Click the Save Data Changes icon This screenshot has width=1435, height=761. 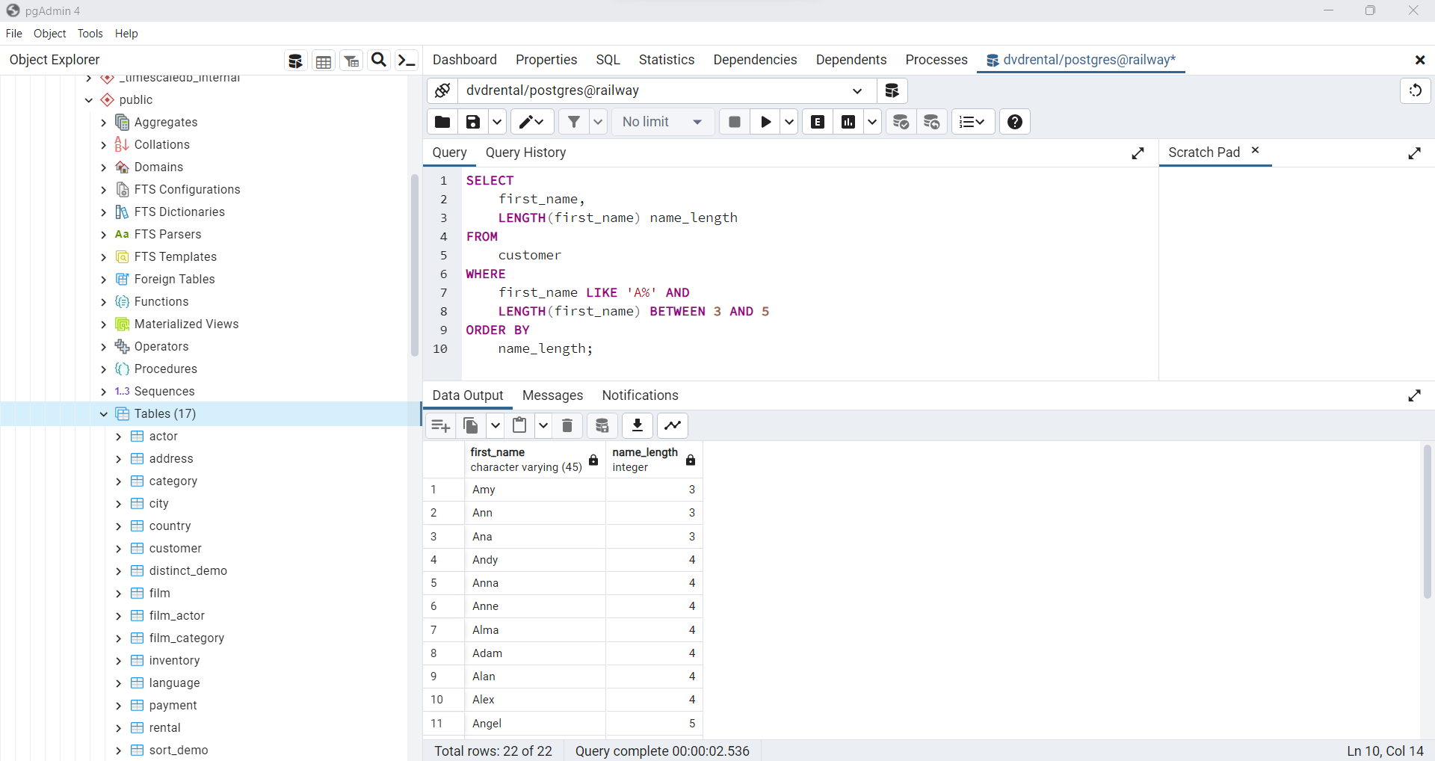tap(602, 425)
